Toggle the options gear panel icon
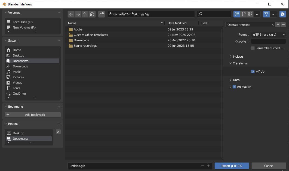The width and height of the screenshot is (289, 171). (x=283, y=14)
